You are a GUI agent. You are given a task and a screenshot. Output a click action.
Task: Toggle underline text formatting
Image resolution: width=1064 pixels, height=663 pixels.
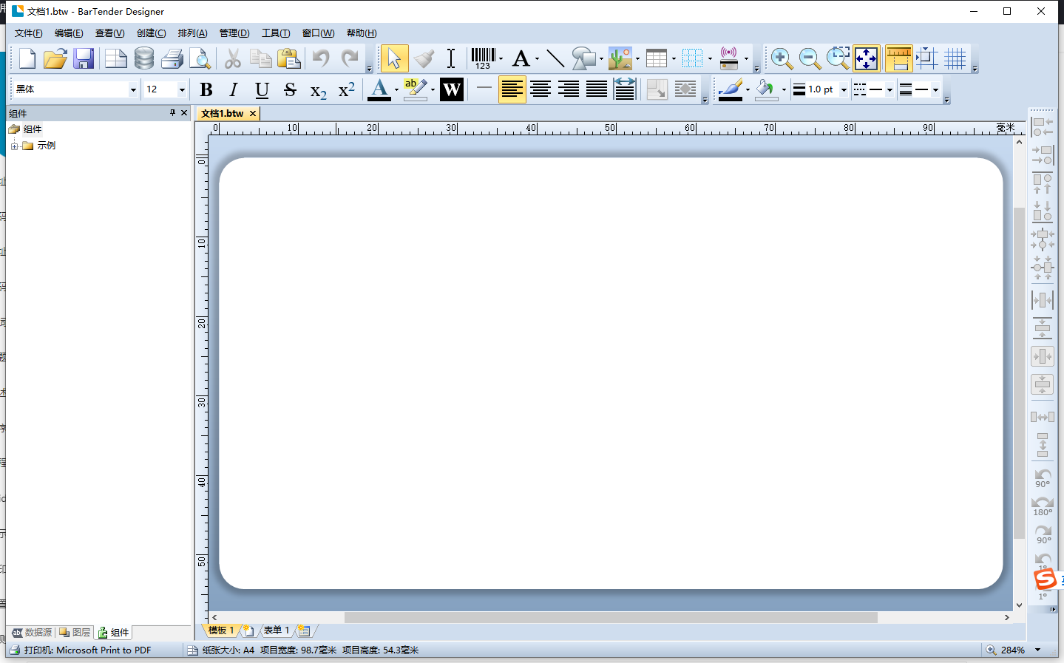click(x=262, y=89)
